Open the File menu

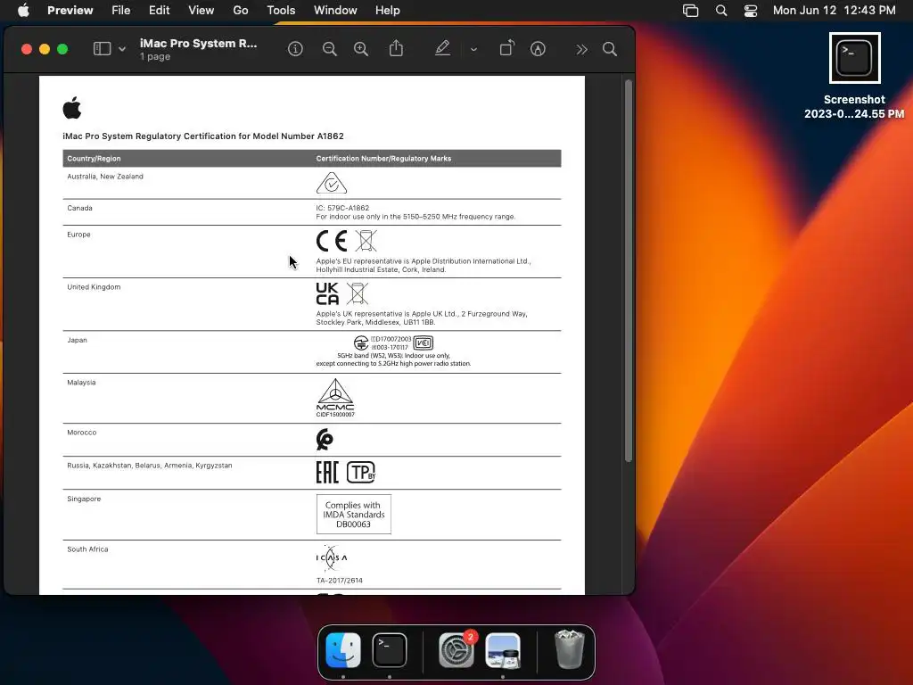pos(121,10)
